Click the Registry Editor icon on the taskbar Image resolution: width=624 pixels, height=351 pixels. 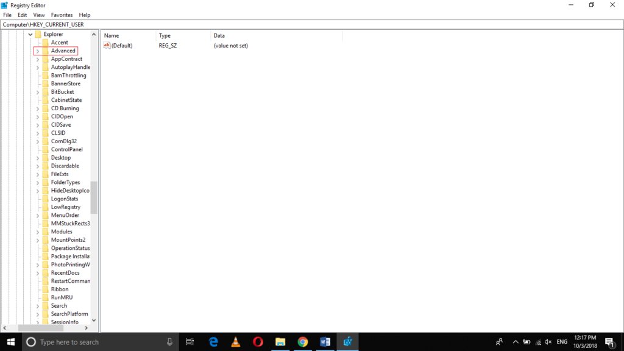pos(347,341)
